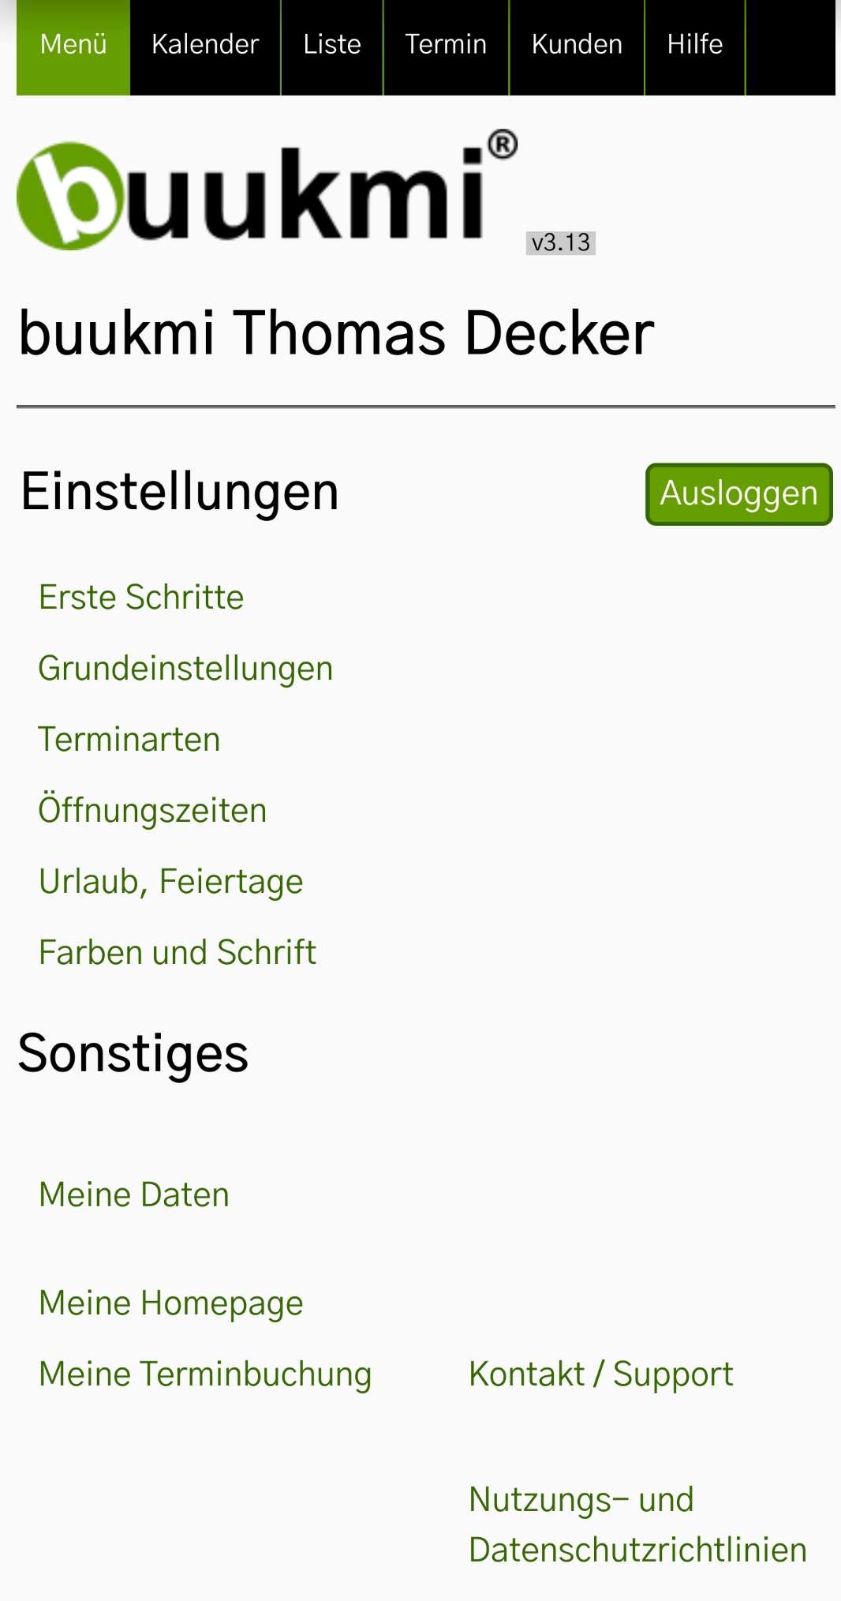The height and width of the screenshot is (1601, 841).
Task: Go to Grundeinstellungen
Action: point(185,669)
